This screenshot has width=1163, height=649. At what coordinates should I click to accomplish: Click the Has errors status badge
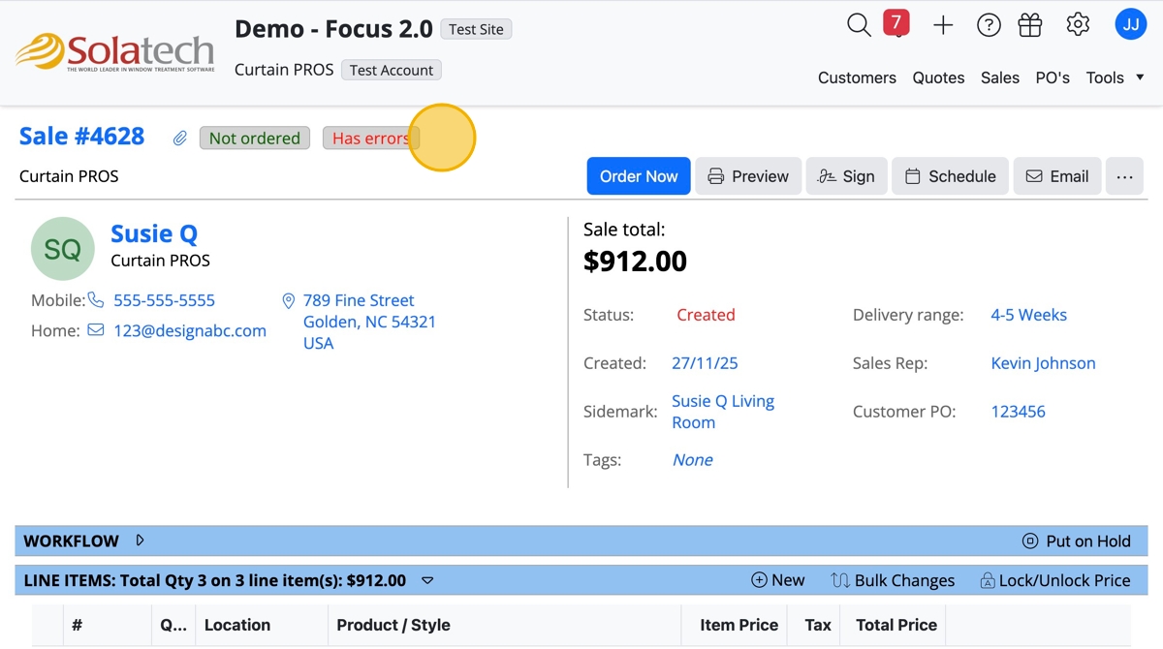370,139
